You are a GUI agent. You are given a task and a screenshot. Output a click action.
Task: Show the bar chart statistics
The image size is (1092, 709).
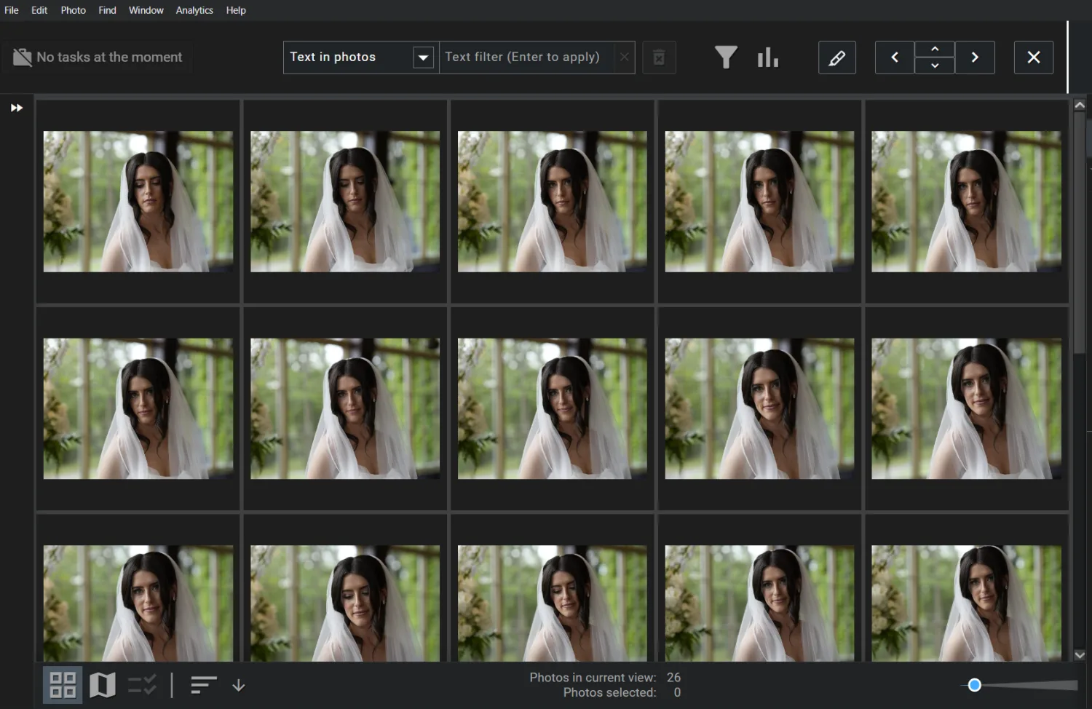[768, 58]
